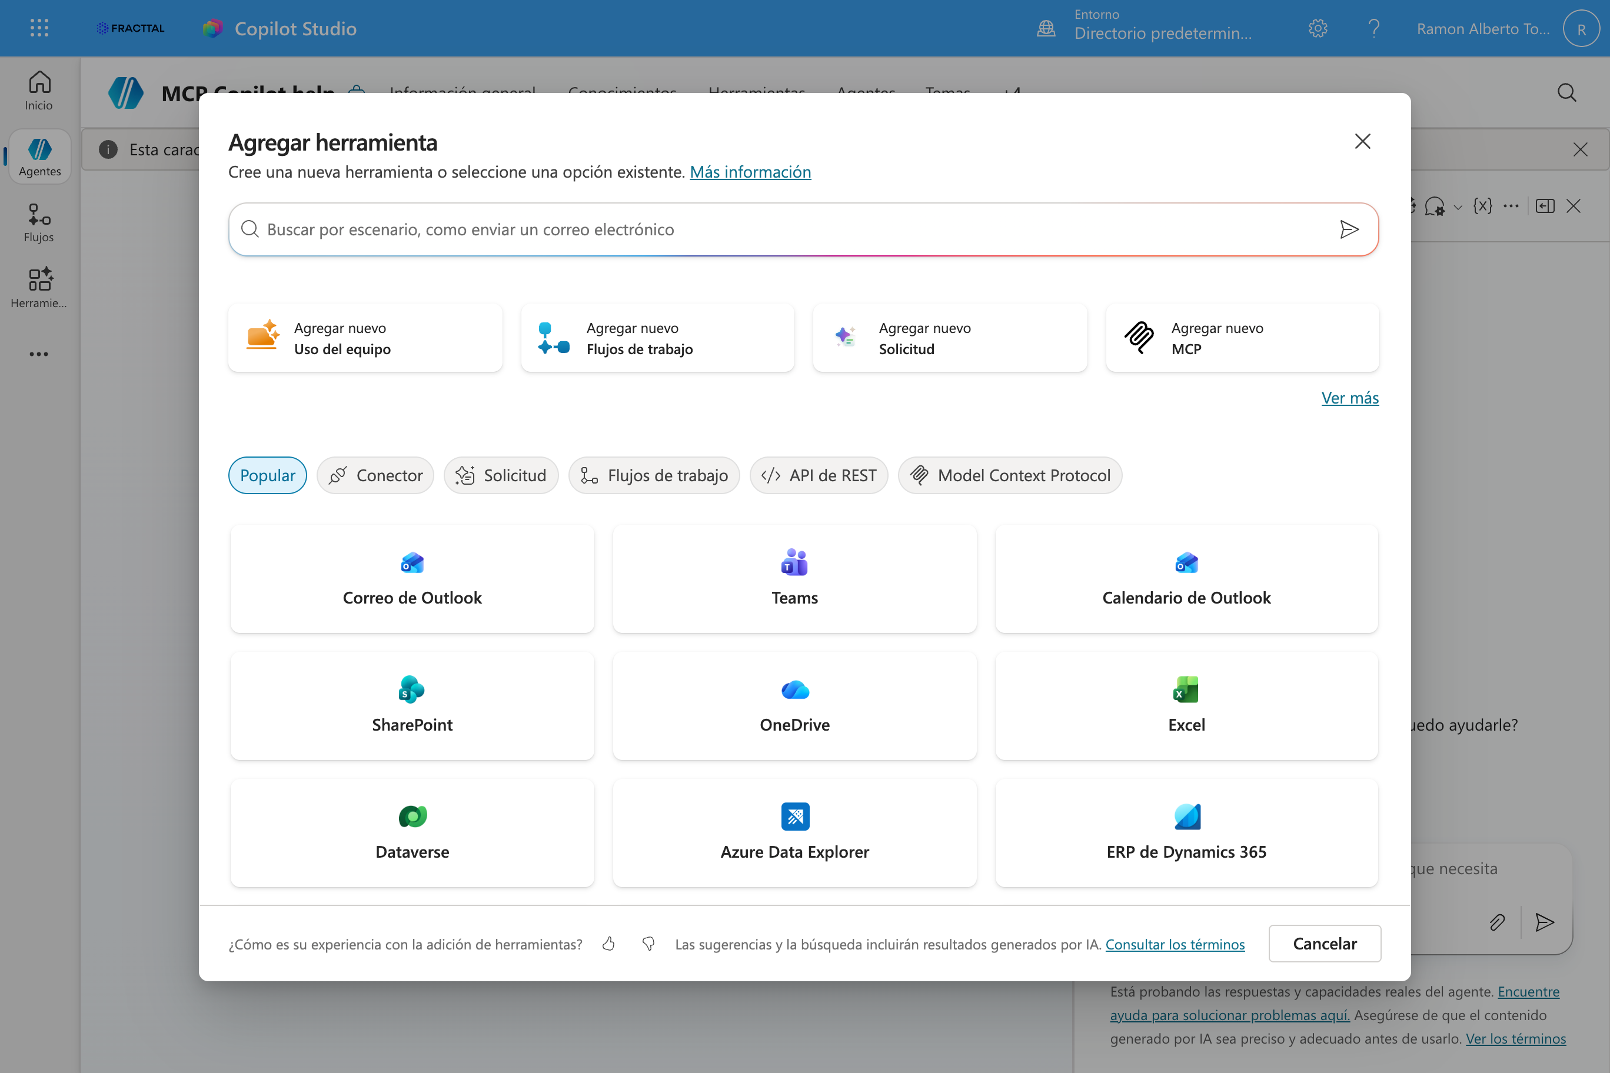This screenshot has width=1610, height=1073.
Task: Choose the Correo de Outlook connector
Action: tap(412, 579)
